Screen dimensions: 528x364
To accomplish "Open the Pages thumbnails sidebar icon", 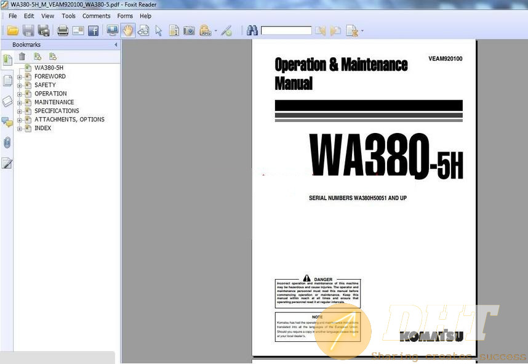I will [x=7, y=81].
